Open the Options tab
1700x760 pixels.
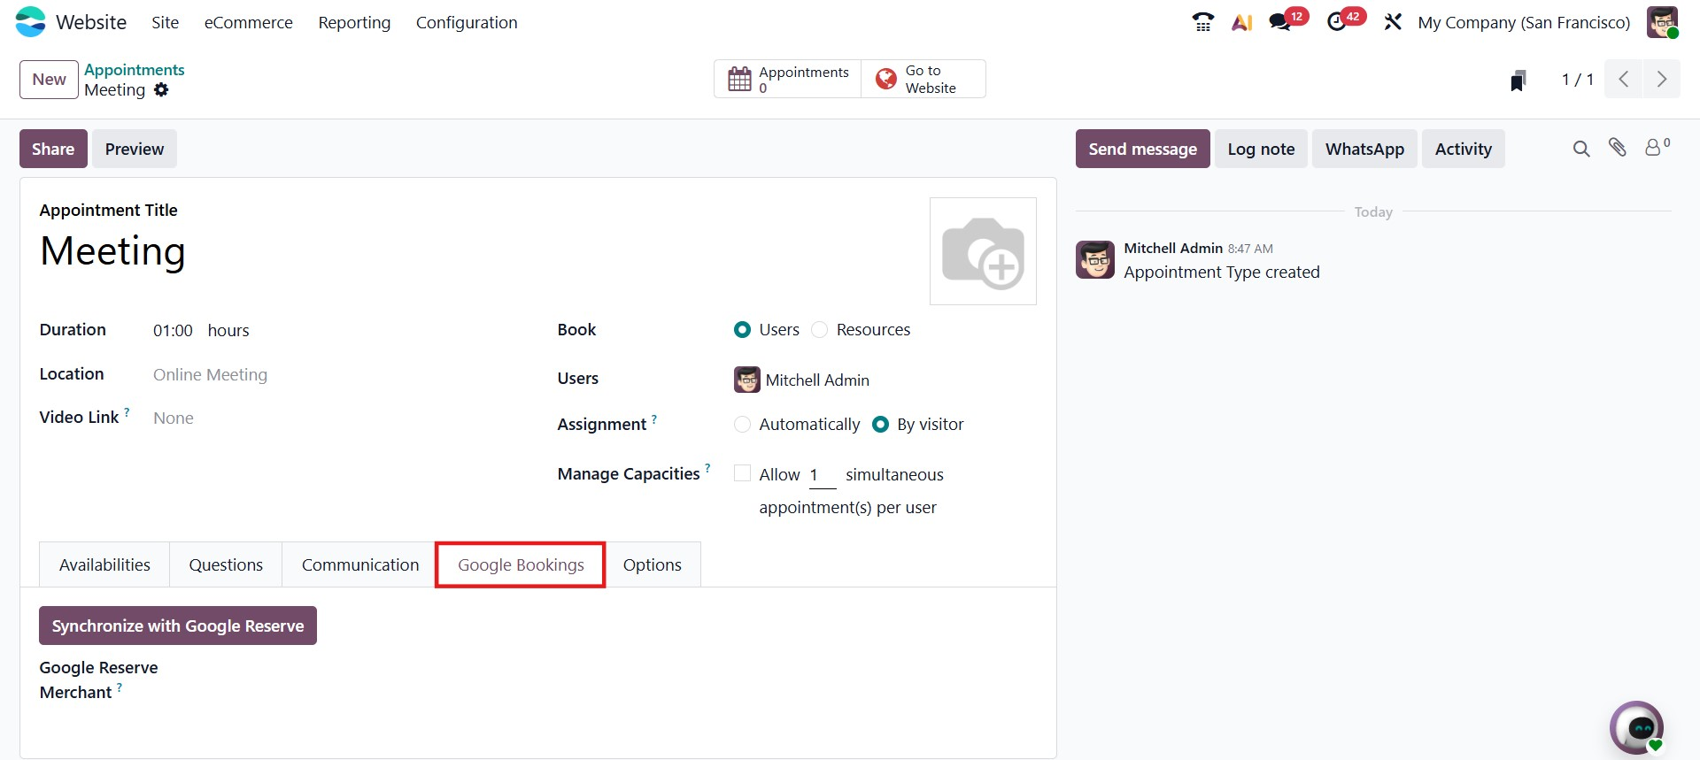[x=652, y=564]
